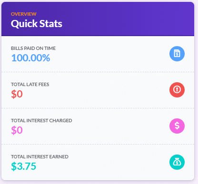Click the pink dollar sign icon
This screenshot has width=198, height=184.
click(177, 126)
